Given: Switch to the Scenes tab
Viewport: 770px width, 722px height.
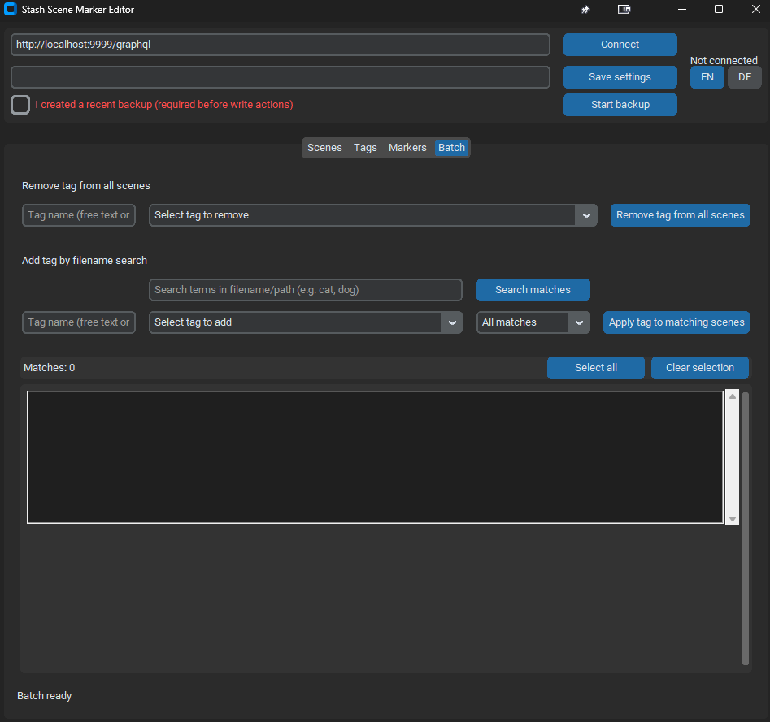Looking at the screenshot, I should (x=324, y=148).
